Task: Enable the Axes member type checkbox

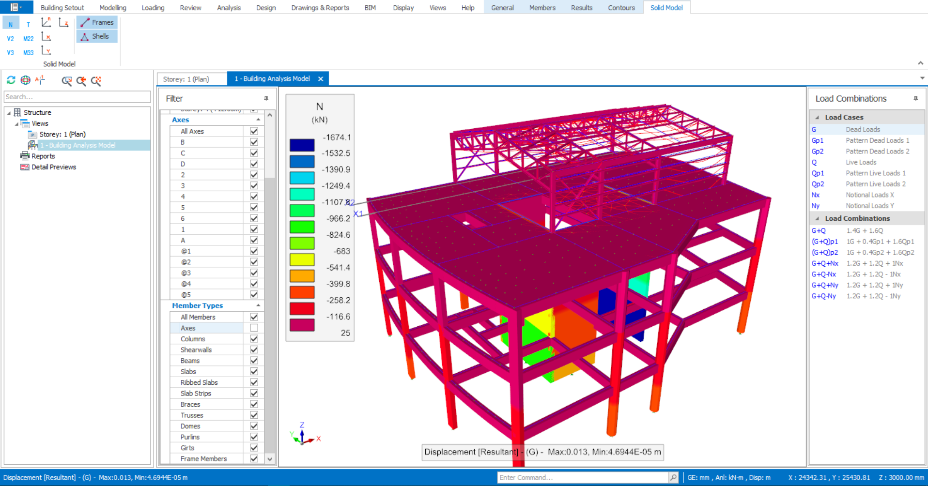Action: [254, 328]
